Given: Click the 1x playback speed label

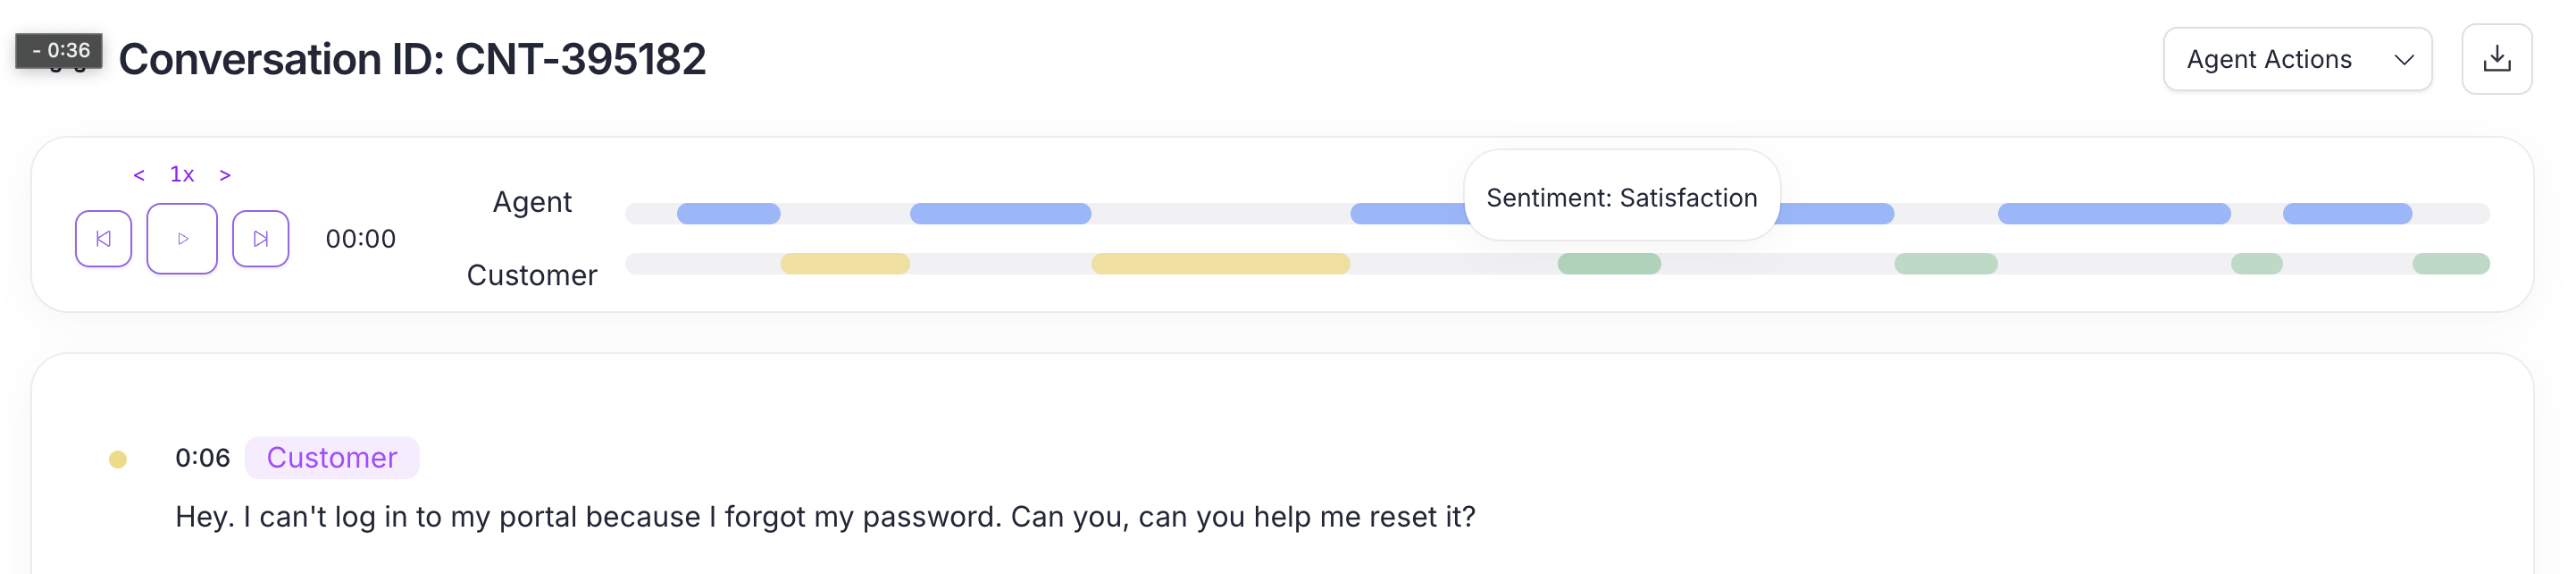Looking at the screenshot, I should 182,173.
